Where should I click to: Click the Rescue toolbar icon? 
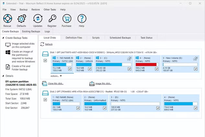7,19
